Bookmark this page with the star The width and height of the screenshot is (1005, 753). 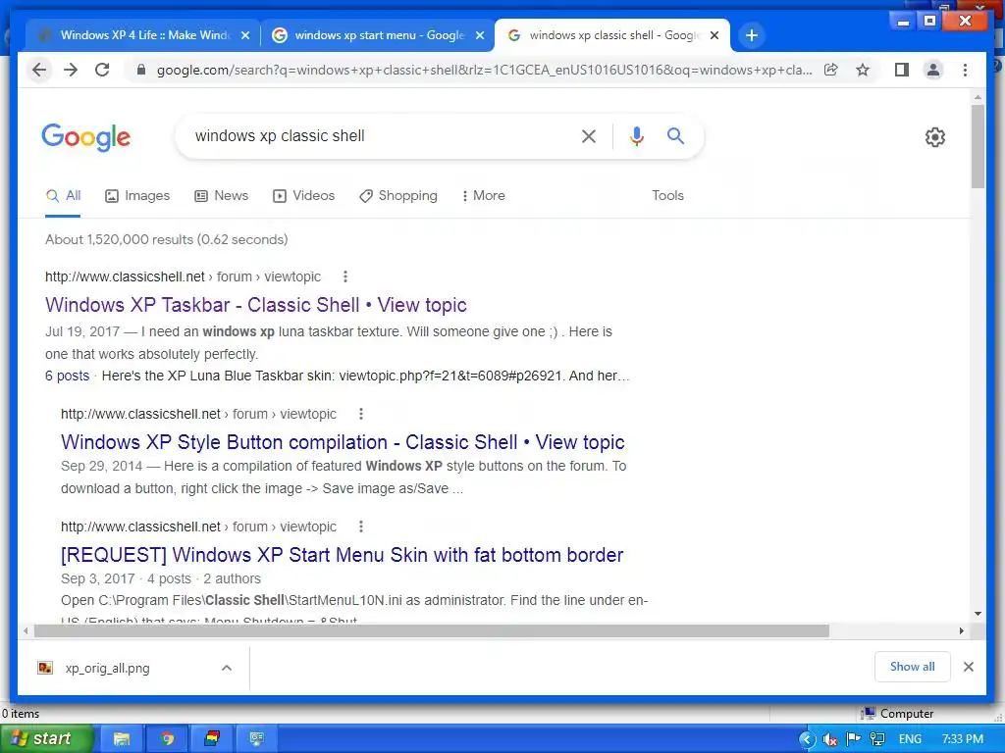pos(863,70)
